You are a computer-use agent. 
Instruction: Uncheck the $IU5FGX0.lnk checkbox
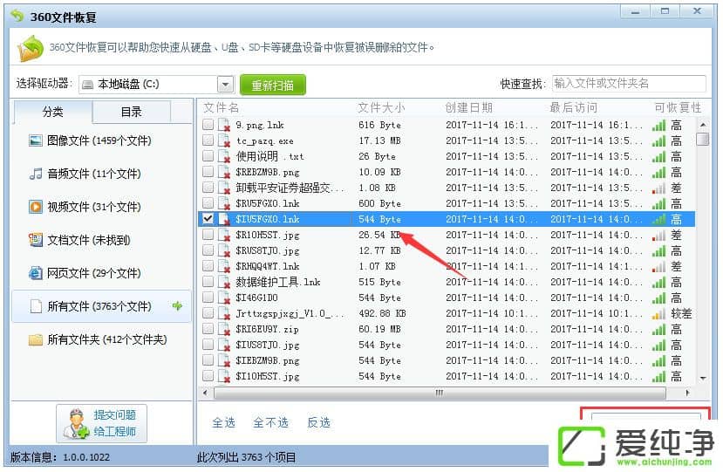pyautogui.click(x=208, y=219)
